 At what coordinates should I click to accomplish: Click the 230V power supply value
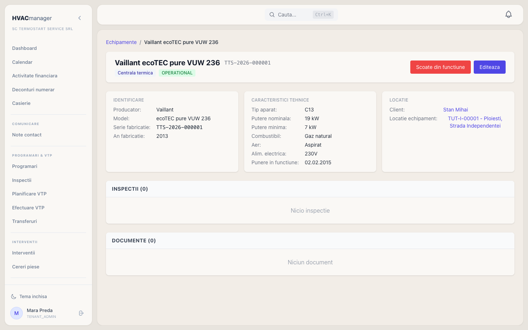point(311,154)
